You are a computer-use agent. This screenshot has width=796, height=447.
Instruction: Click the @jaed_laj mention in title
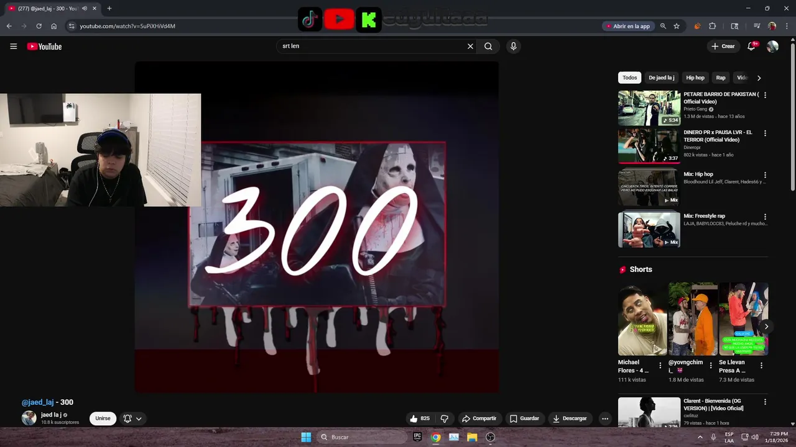click(37, 402)
